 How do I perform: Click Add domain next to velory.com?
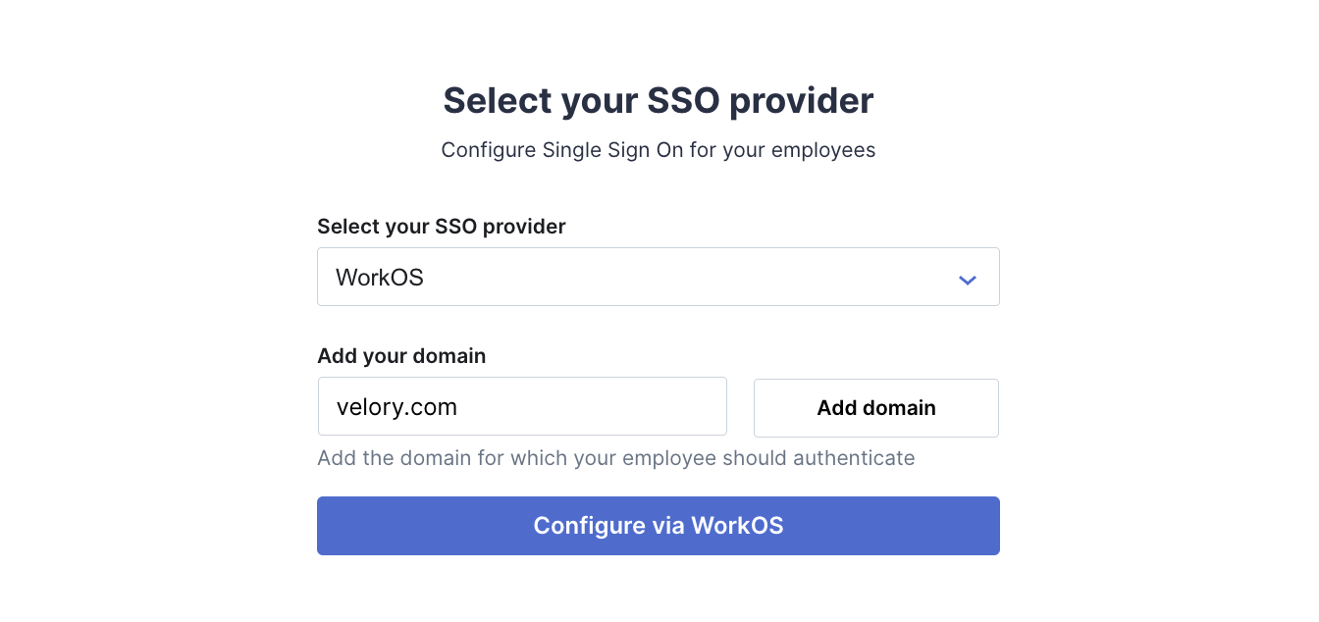point(875,407)
